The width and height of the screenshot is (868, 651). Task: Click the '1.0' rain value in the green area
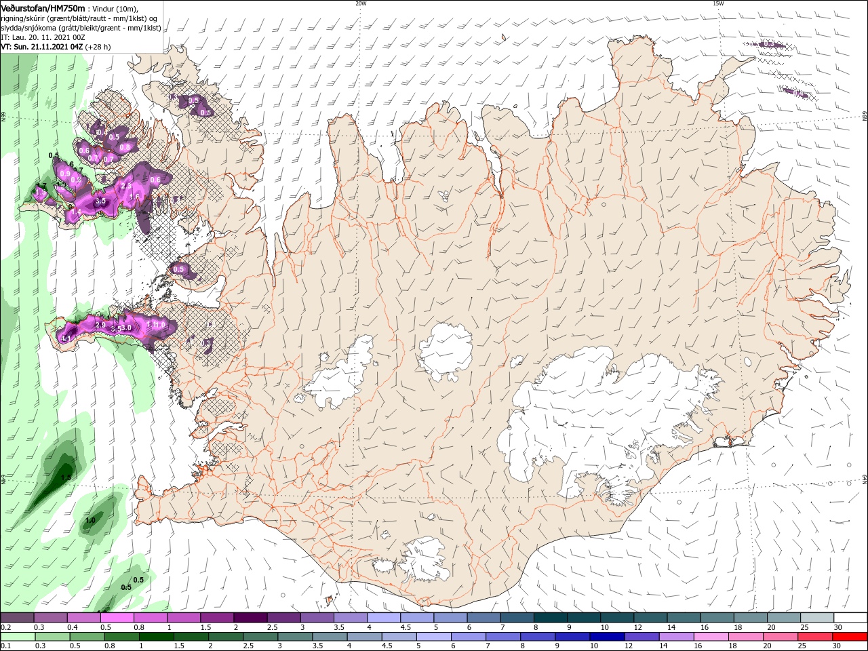pos(90,520)
